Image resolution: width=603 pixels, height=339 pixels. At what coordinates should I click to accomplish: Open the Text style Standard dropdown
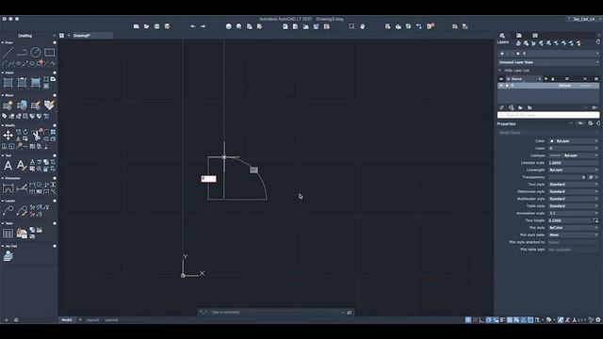click(x=574, y=185)
